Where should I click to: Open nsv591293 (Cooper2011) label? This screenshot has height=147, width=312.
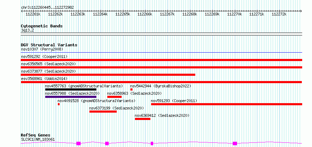point(174,101)
